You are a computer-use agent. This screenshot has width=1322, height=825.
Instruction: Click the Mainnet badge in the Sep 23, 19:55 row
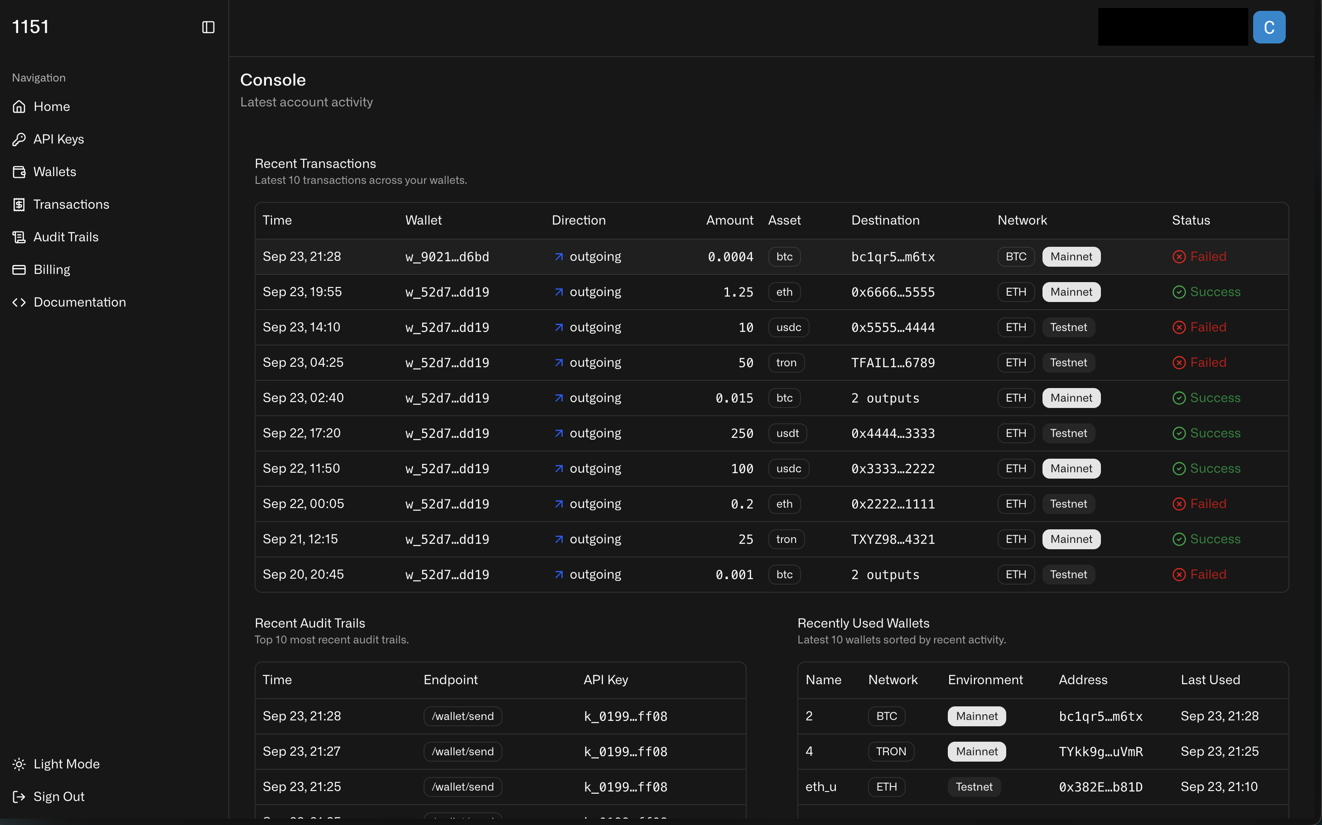tap(1071, 292)
